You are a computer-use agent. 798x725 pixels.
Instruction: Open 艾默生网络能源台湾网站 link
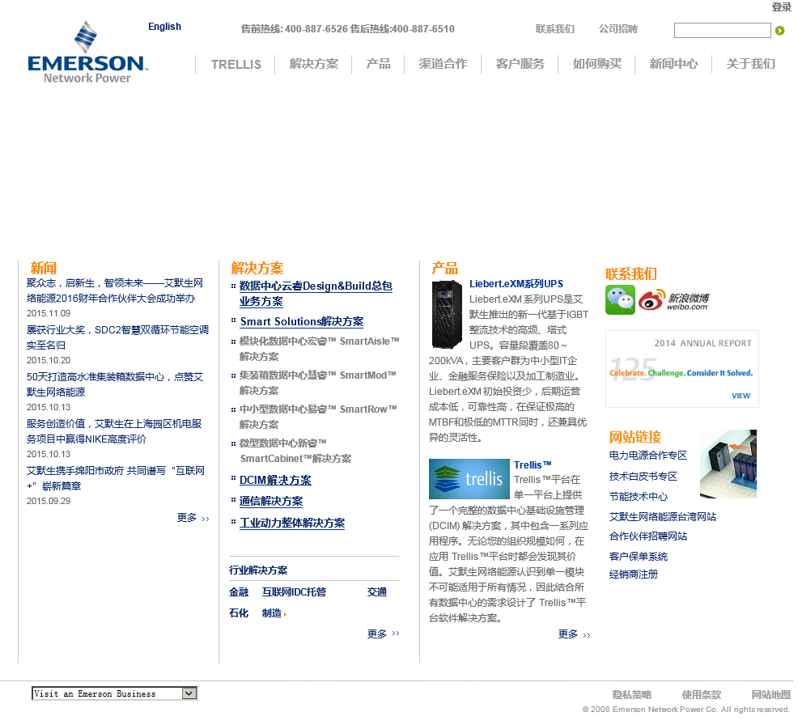pyautogui.click(x=663, y=517)
